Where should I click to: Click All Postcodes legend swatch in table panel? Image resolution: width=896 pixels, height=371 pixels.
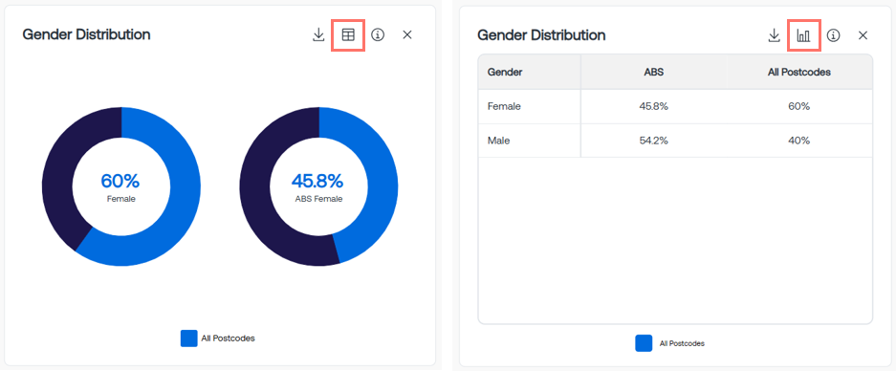coord(644,343)
